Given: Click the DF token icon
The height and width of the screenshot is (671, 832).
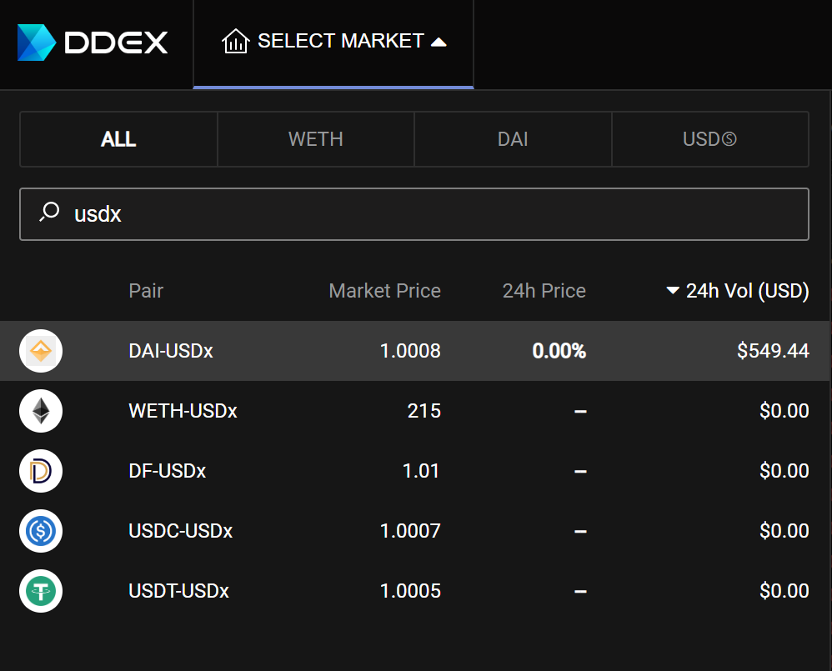Looking at the screenshot, I should click(41, 470).
